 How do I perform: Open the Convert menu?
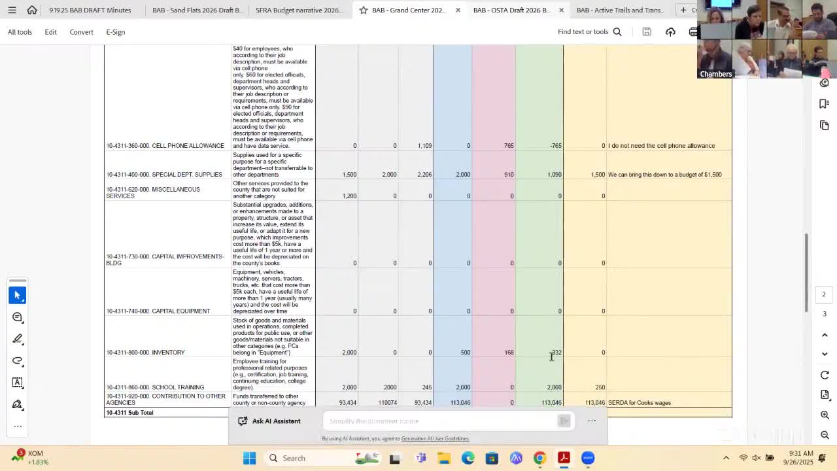(81, 31)
